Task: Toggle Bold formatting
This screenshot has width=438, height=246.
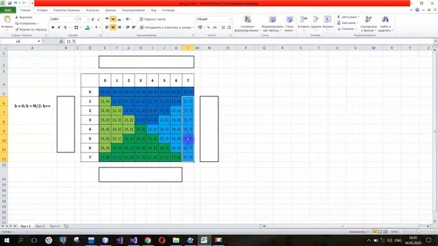Action: click(x=53, y=27)
